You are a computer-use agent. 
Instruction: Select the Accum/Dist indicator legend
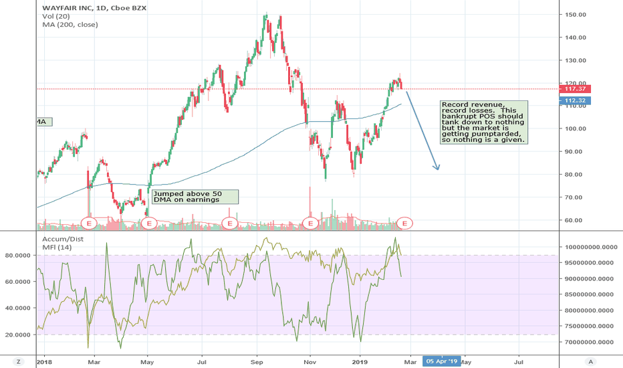63,239
